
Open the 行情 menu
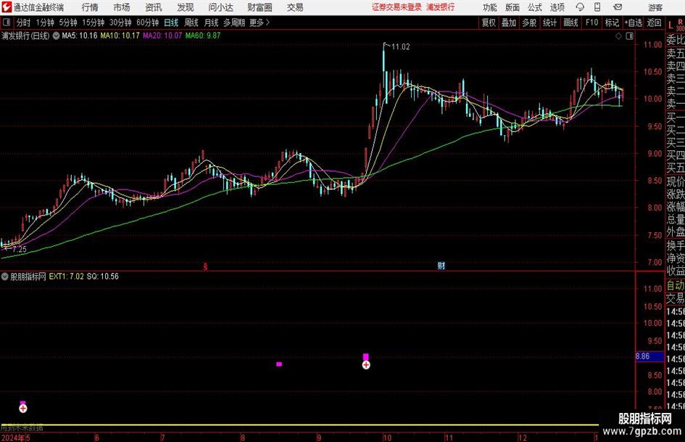pos(90,7)
